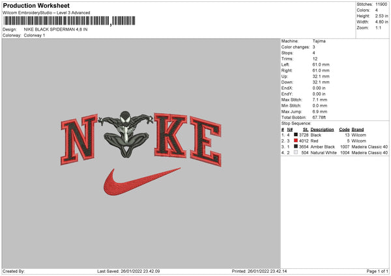Click the Red color swatch in row 2
Viewport: 391px width, 276px height.
296,141
